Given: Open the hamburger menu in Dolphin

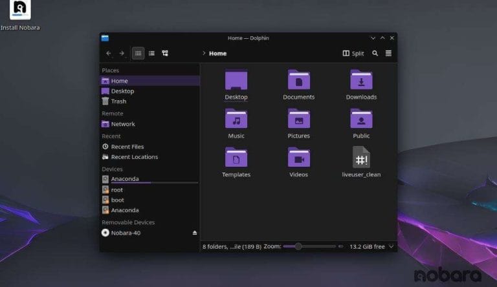Looking at the screenshot, I should 388,53.
